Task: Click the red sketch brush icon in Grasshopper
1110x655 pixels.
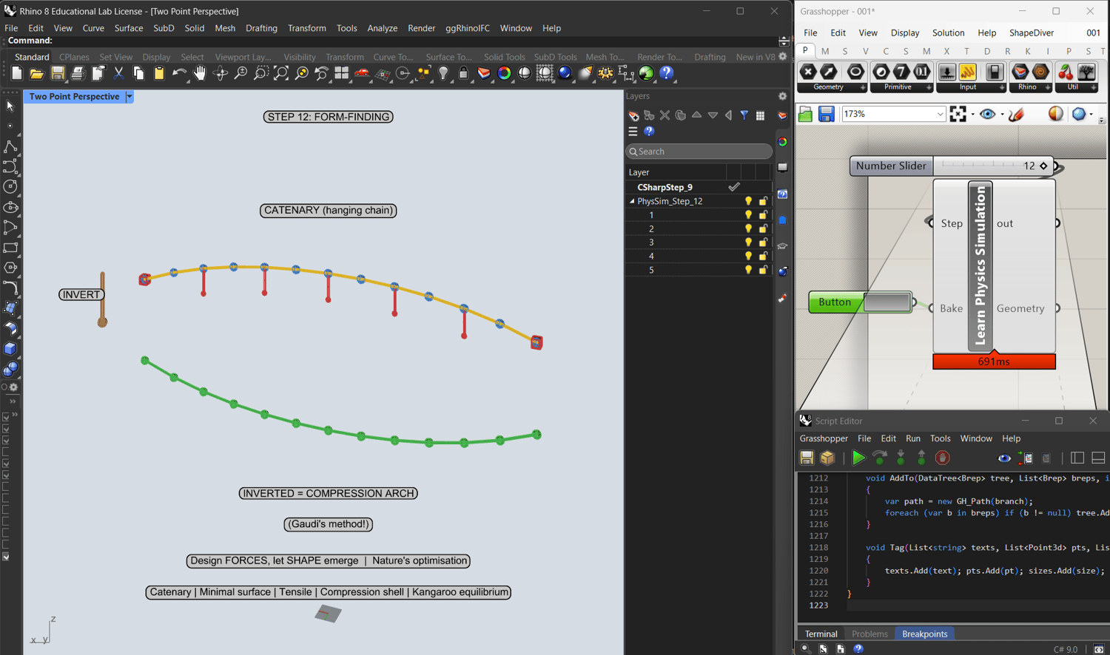Action: 1016,114
